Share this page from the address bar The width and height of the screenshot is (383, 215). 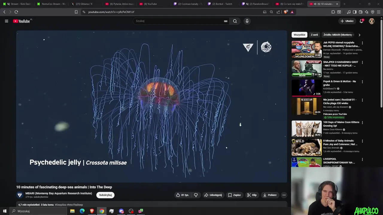click(278, 12)
